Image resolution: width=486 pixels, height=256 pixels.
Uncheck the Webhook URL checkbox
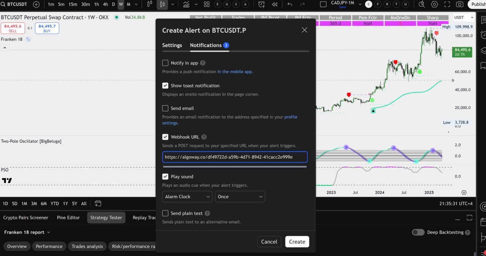click(x=165, y=137)
